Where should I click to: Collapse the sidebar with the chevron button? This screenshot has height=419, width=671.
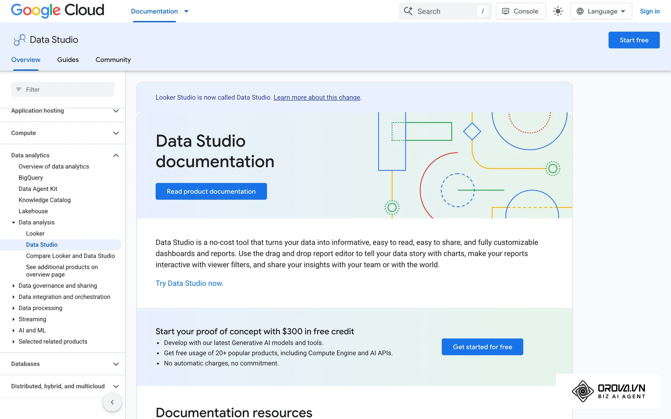(112, 402)
